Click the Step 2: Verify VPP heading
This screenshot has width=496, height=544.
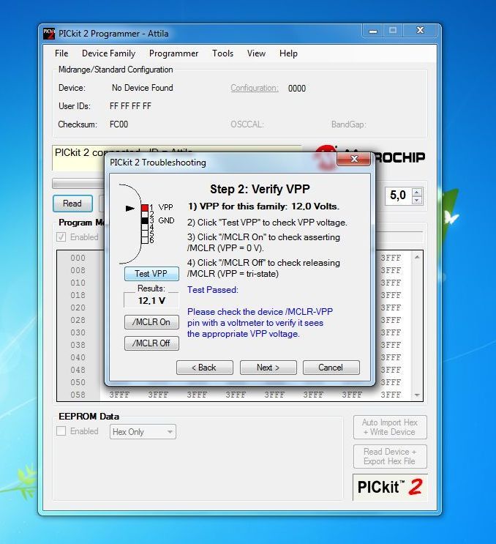pos(260,189)
